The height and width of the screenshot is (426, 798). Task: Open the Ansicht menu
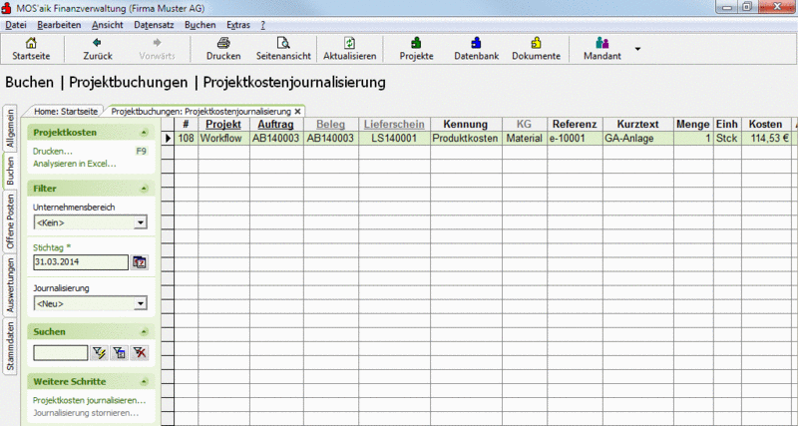pos(108,25)
